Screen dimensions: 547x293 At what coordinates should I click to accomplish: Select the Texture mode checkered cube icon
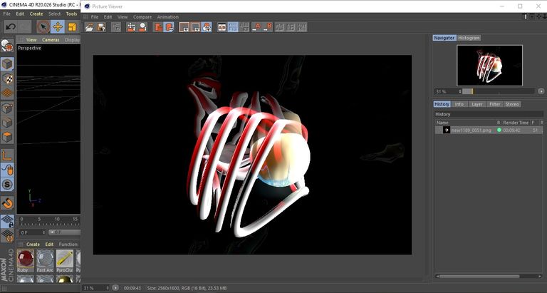(x=7, y=79)
